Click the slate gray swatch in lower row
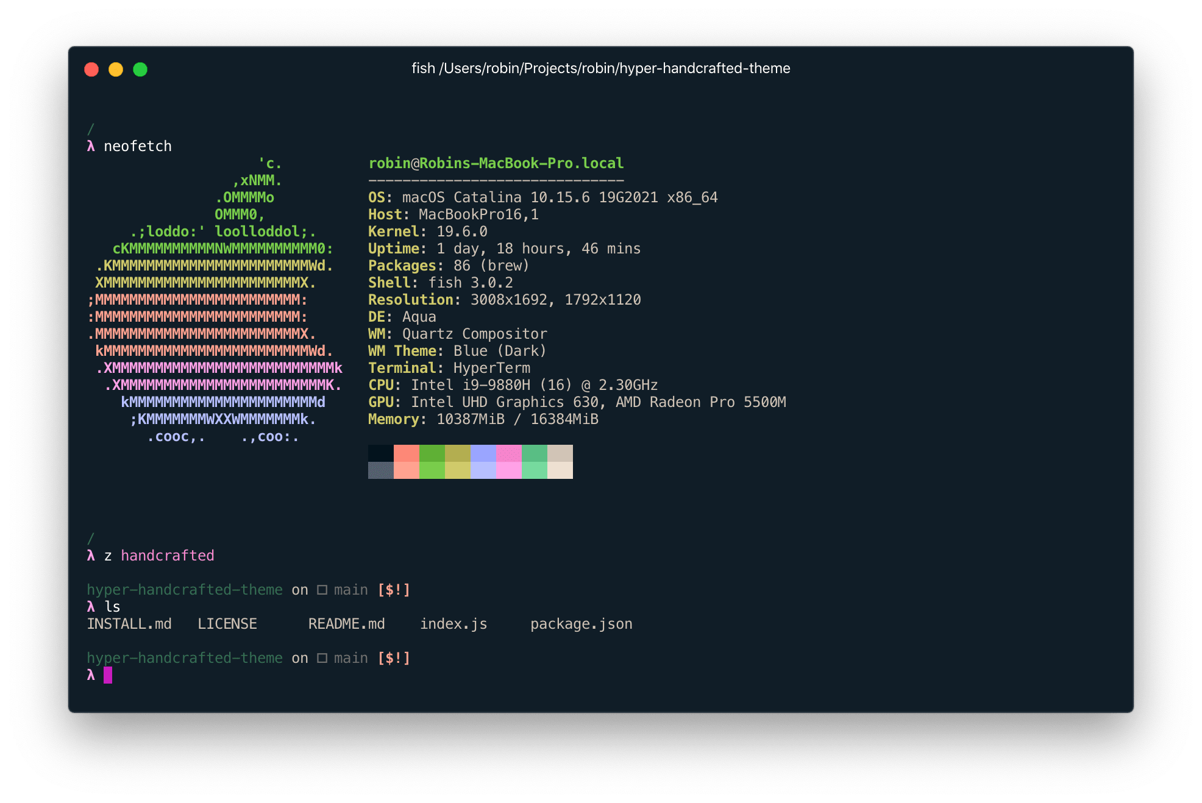Viewport: 1202px width, 803px height. (381, 470)
